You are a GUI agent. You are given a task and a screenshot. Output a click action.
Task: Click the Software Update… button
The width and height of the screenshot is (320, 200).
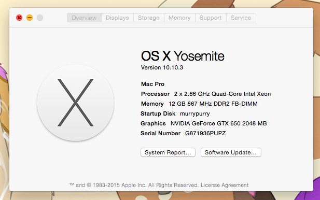click(231, 152)
